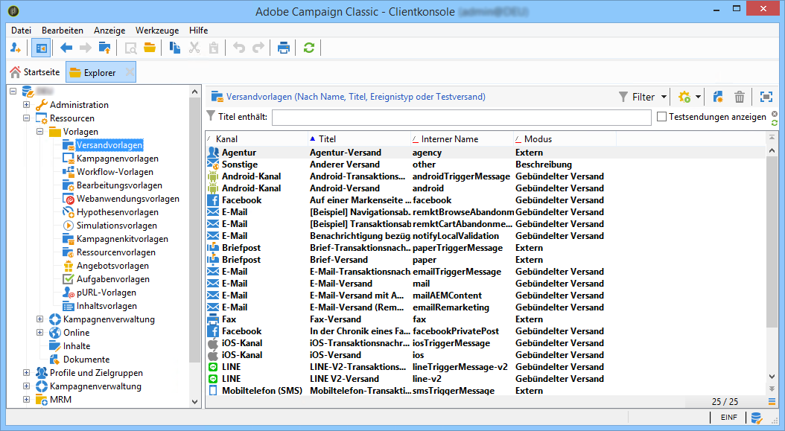The width and height of the screenshot is (785, 431).
Task: Open the Hilfe menu
Action: click(198, 31)
